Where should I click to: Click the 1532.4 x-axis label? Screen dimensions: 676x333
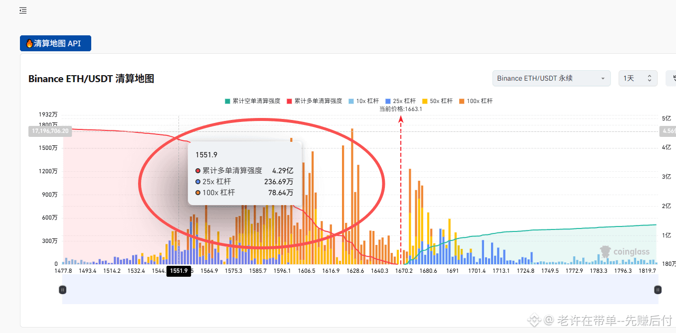pyautogui.click(x=136, y=271)
